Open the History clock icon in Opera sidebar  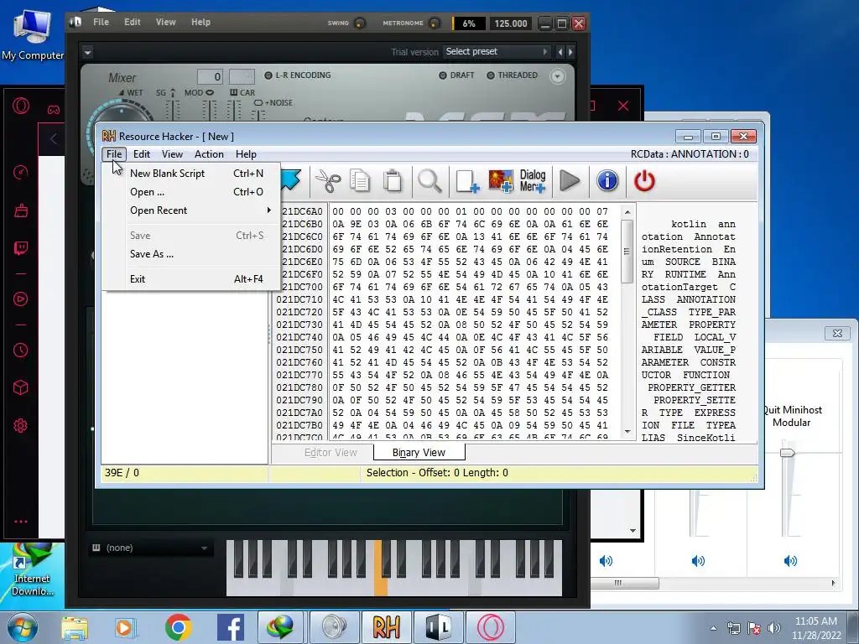[x=21, y=350]
